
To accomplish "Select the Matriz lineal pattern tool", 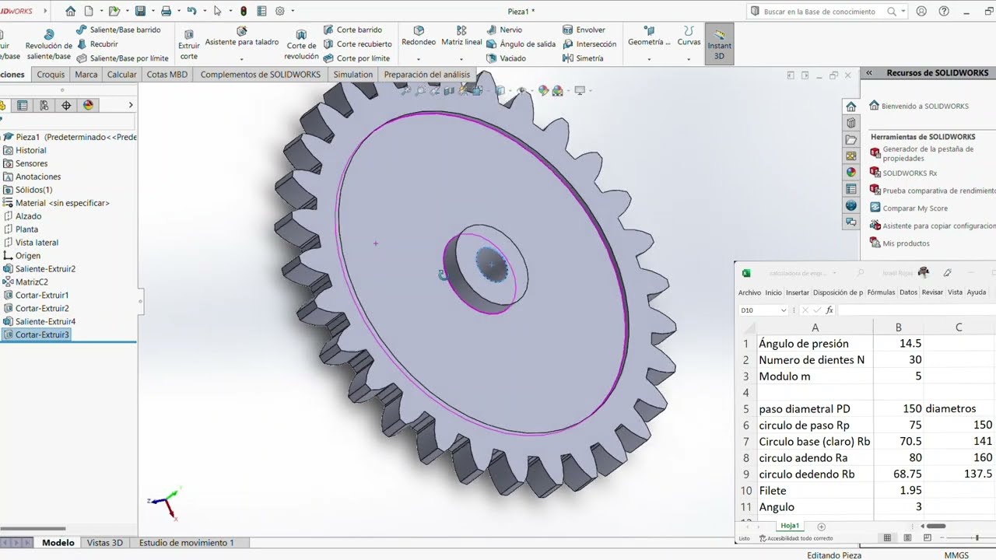I will pyautogui.click(x=461, y=36).
